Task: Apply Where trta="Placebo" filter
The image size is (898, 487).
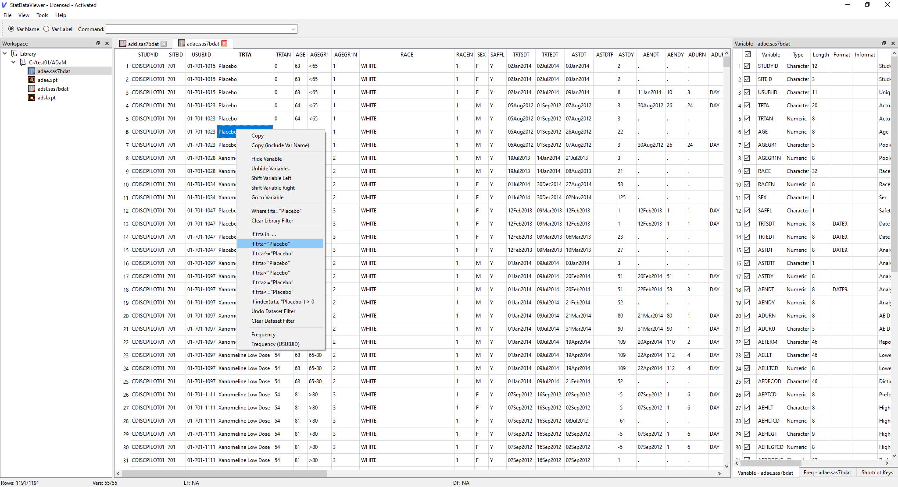Action: (x=280, y=211)
